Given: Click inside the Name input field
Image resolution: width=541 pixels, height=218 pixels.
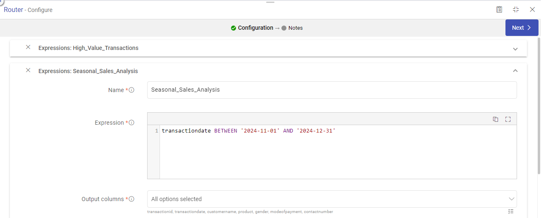Looking at the screenshot, I should [331, 90].
